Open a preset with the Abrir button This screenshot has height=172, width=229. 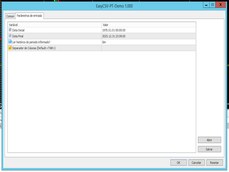[x=209, y=140]
